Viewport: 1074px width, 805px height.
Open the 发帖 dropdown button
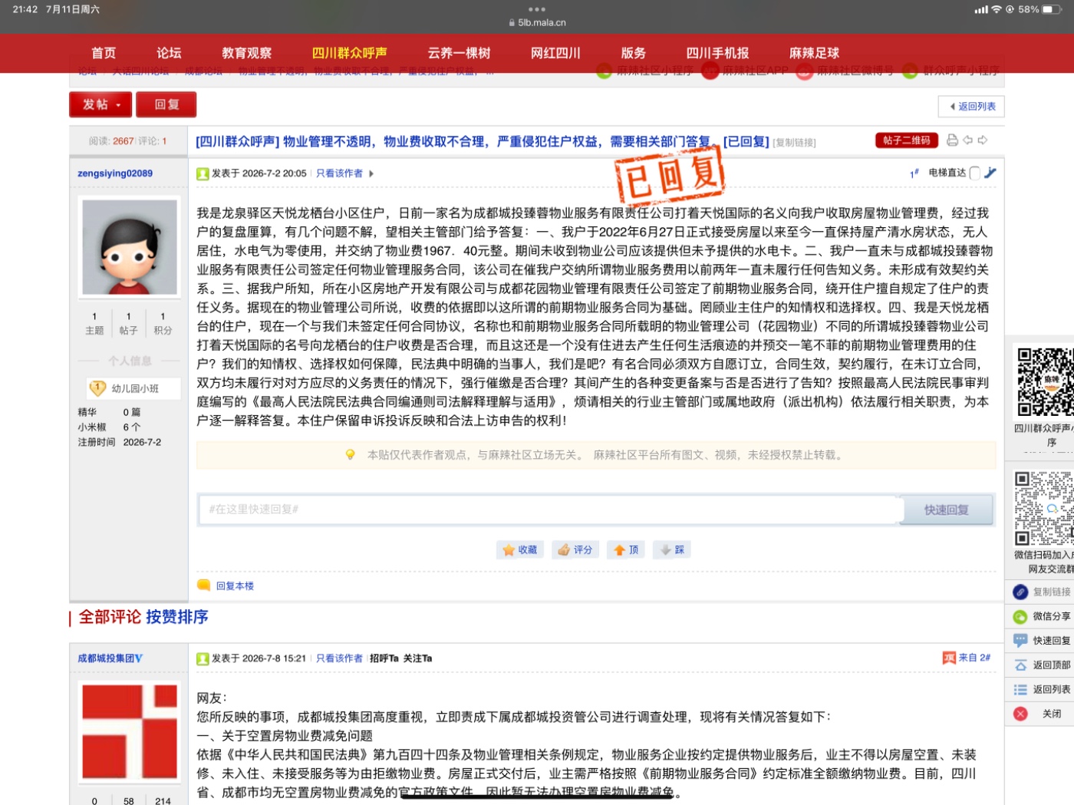pyautogui.click(x=100, y=104)
